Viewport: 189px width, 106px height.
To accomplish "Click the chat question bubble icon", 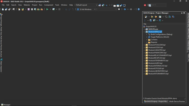I will point(121,6).
